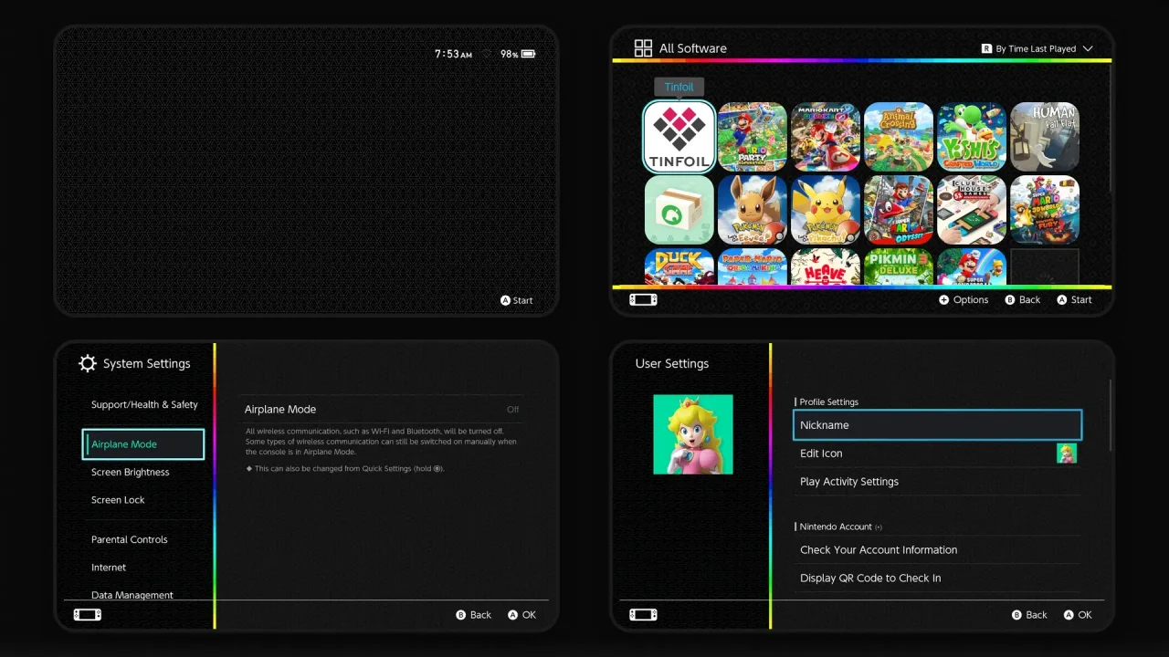Click the System Settings gear icon
The width and height of the screenshot is (1169, 657).
point(88,363)
